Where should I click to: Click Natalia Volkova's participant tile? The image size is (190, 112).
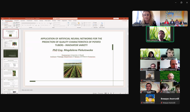click(150, 99)
